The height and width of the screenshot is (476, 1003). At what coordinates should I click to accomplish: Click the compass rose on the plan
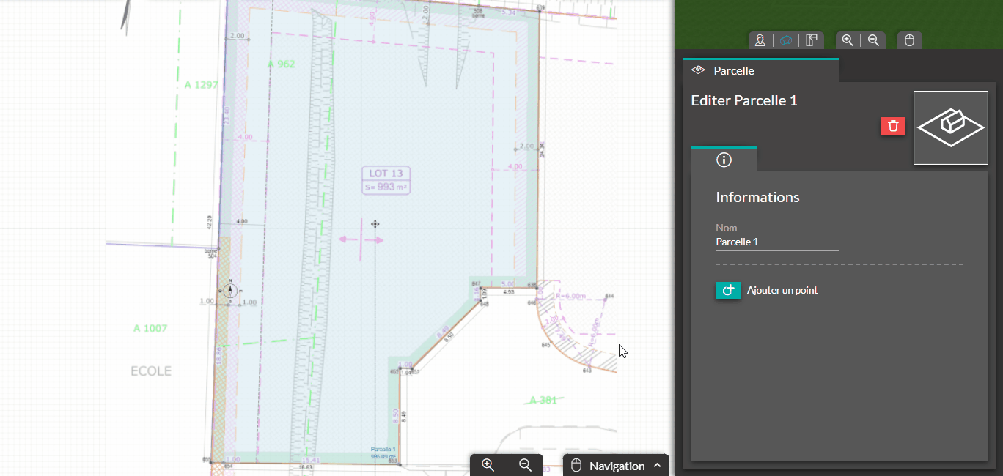click(229, 291)
